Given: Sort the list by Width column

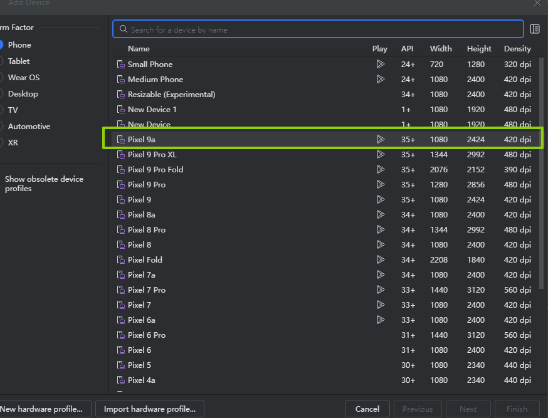Looking at the screenshot, I should 441,49.
